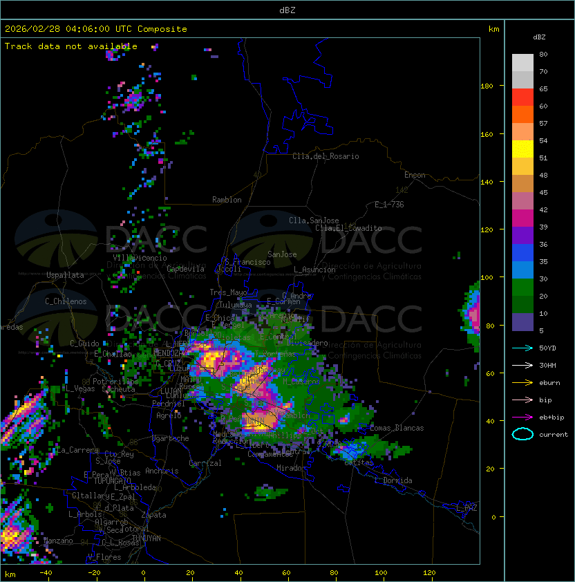Screen dimensions: 575x582
Task: Click the 'eburn' legend label
Action: pos(549,383)
